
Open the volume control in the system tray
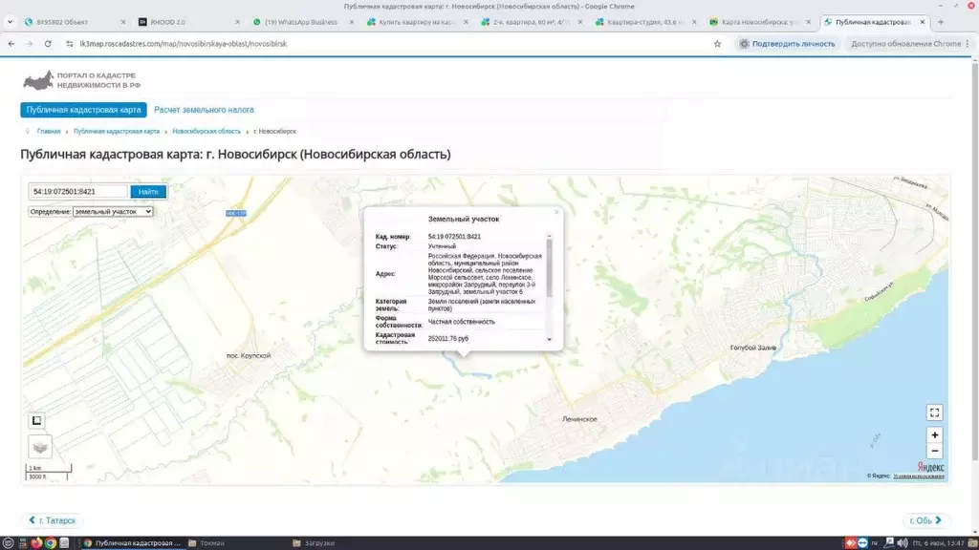tap(903, 543)
